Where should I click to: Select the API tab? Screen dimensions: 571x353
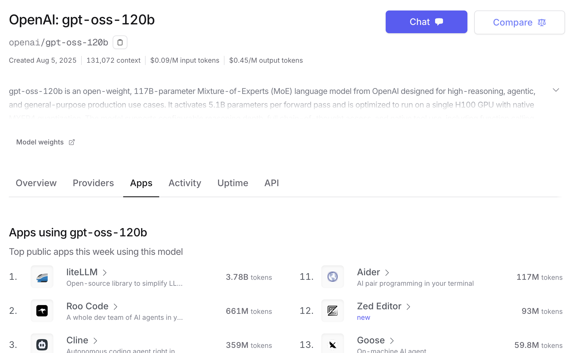point(272,183)
